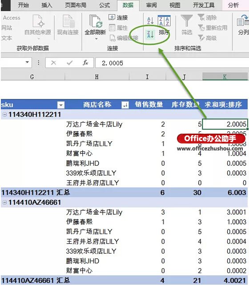Viewport: 249px width, 286px height.
Task: Click the From Text (文本) data source
Action: pyautogui.click(x=7, y=38)
